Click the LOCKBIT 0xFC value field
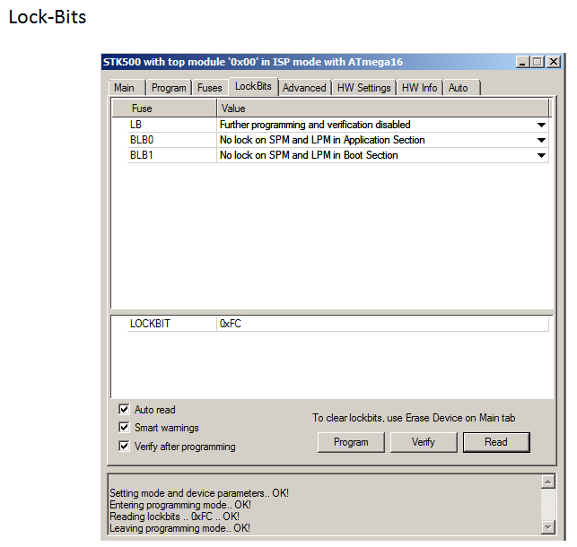 point(382,324)
